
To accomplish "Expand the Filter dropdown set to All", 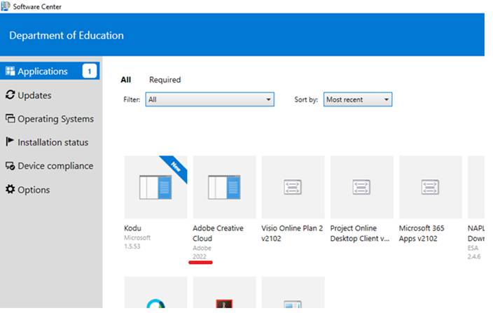I will (x=209, y=100).
